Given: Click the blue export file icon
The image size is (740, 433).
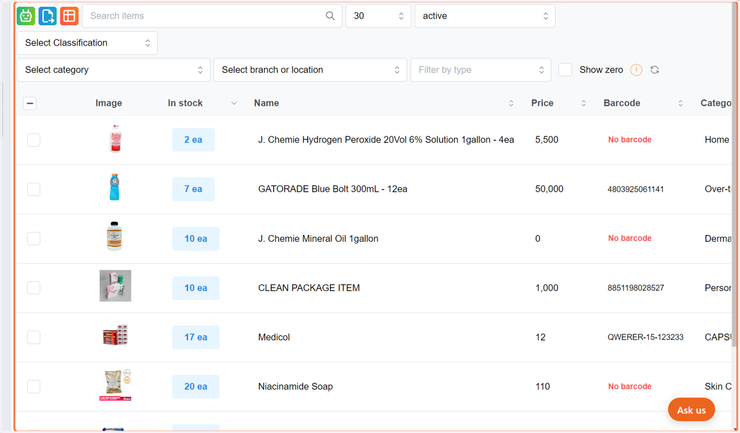Looking at the screenshot, I should (x=47, y=16).
